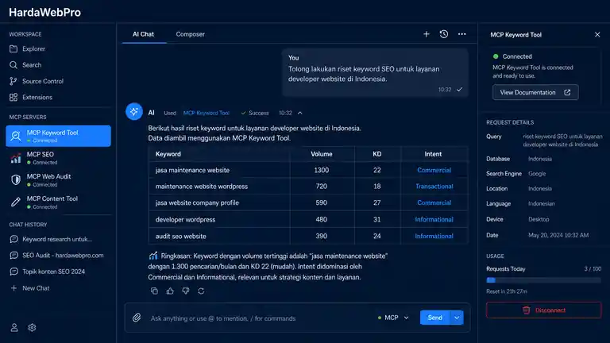Open the MCP mode dropdown
Image resolution: width=610 pixels, height=343 pixels.
[393, 318]
